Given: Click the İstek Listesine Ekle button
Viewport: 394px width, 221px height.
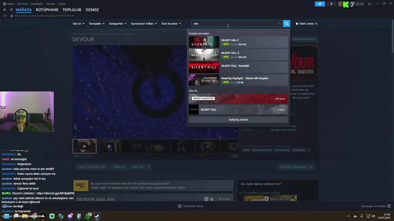Looking at the screenshot, I should 92,167.
